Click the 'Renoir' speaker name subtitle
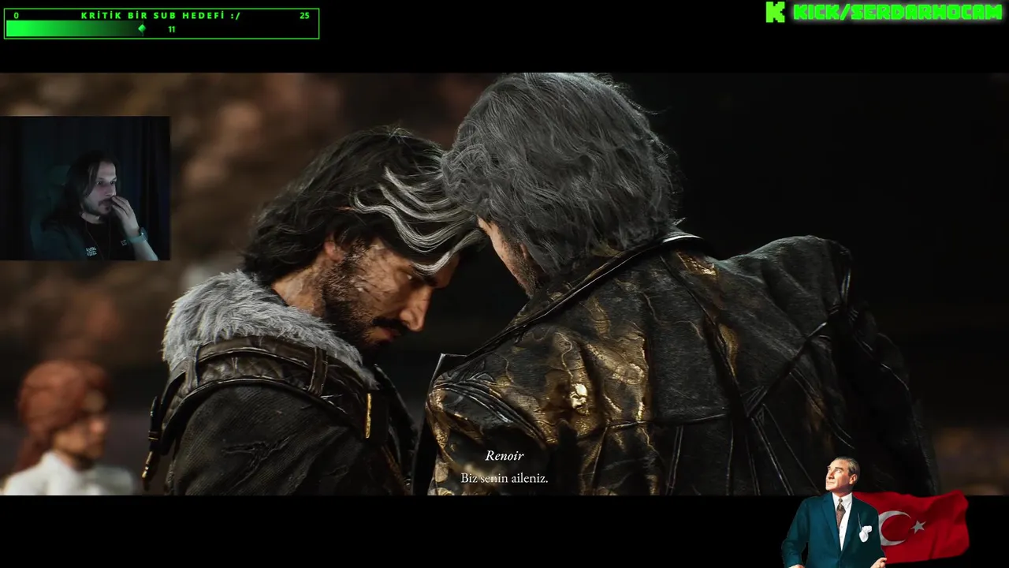 point(504,456)
